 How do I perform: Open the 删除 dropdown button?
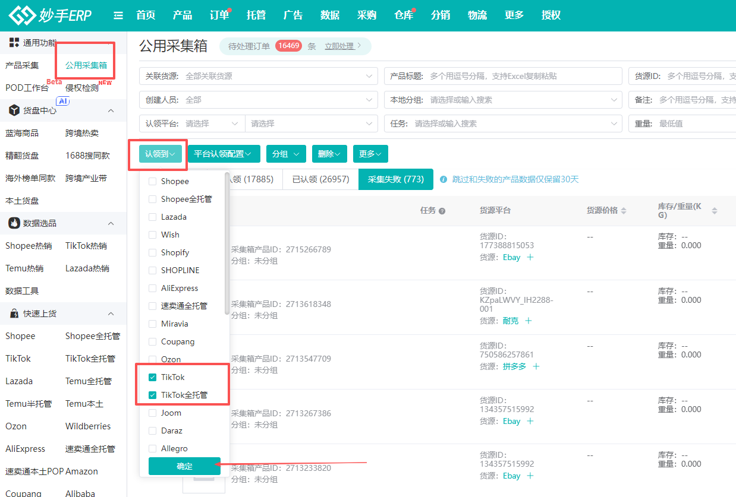329,154
